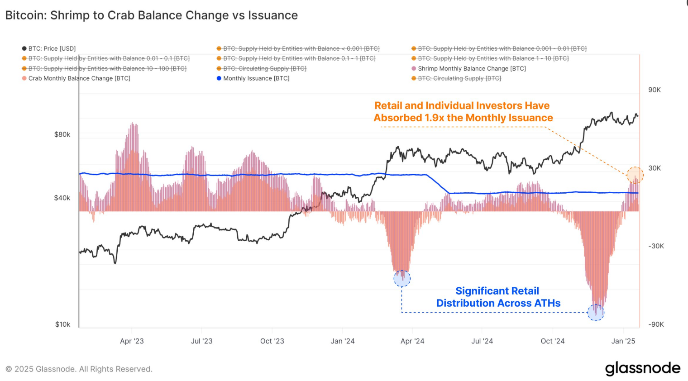Click the Oct '24 axis label
Viewport: 688px width, 381px height.
(553, 341)
